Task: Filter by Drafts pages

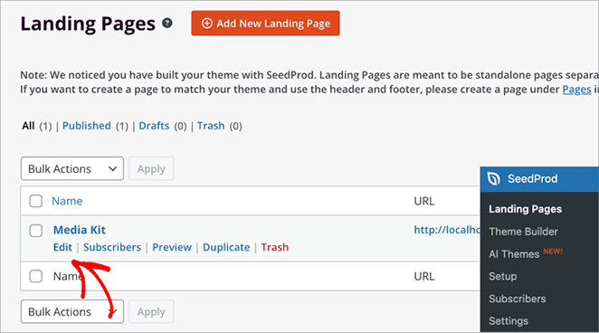Action: point(154,126)
